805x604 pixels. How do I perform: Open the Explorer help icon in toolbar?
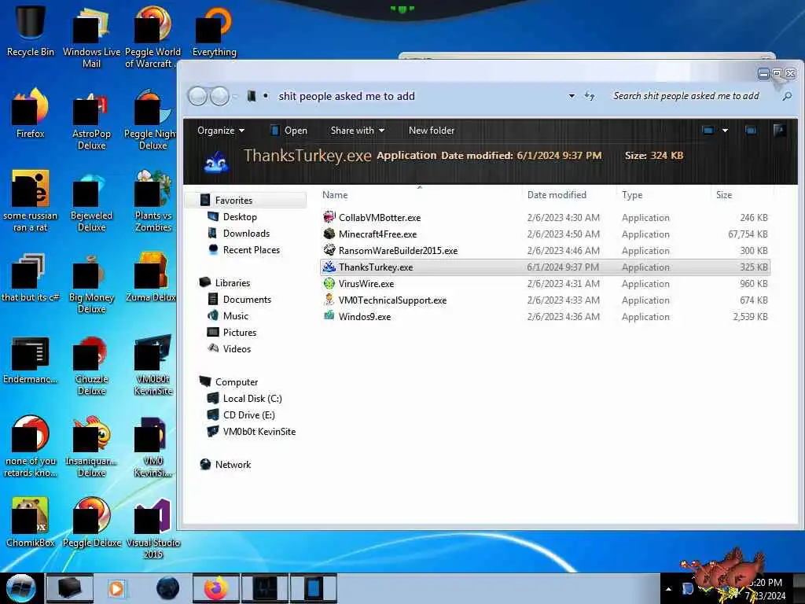[x=779, y=131]
